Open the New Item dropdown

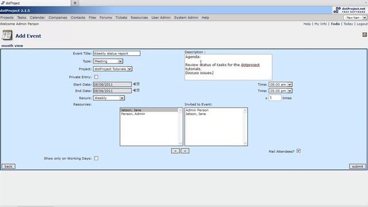tap(355, 18)
